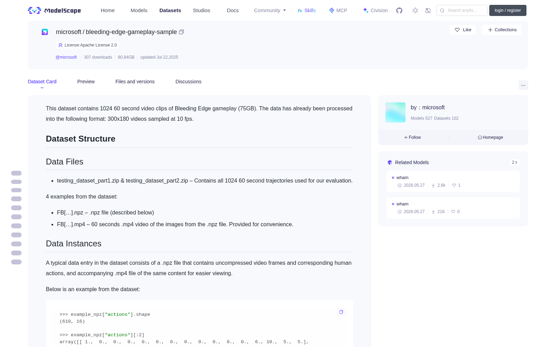Click the 'Dataset Structure' heading
Image resolution: width=556 pixels, height=347 pixels.
[81, 139]
